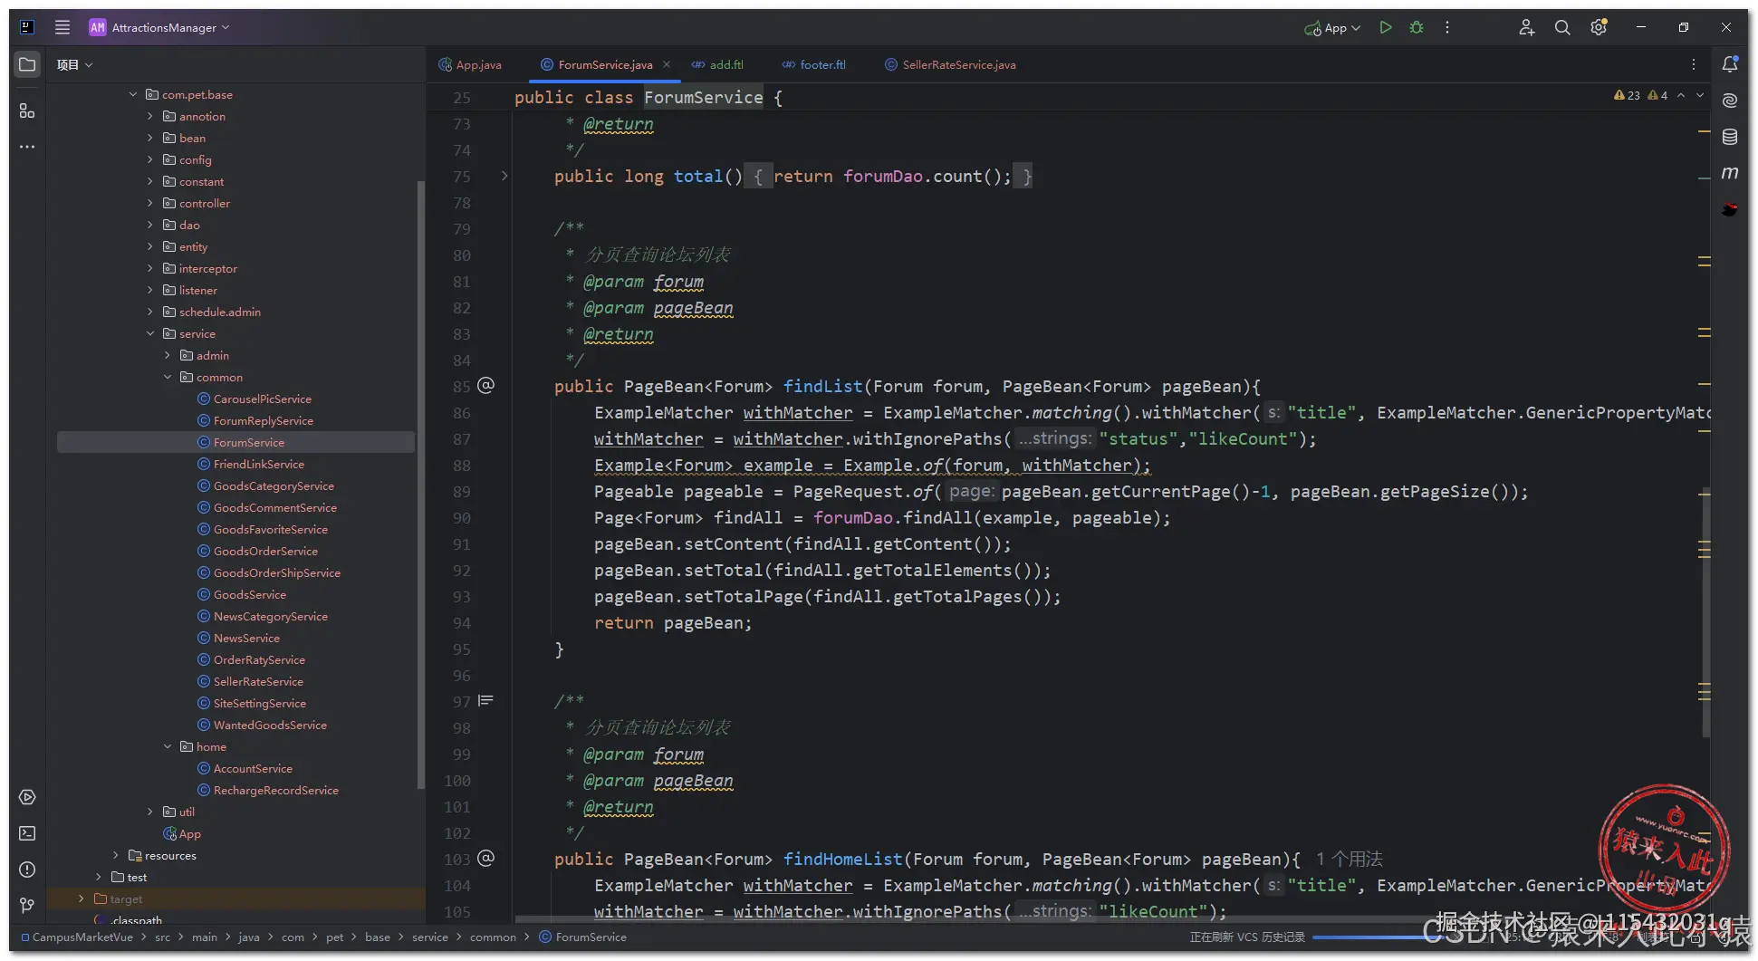Viewport: 1758px width, 961px height.
Task: Open the Project tool window icon
Action: click(x=27, y=64)
